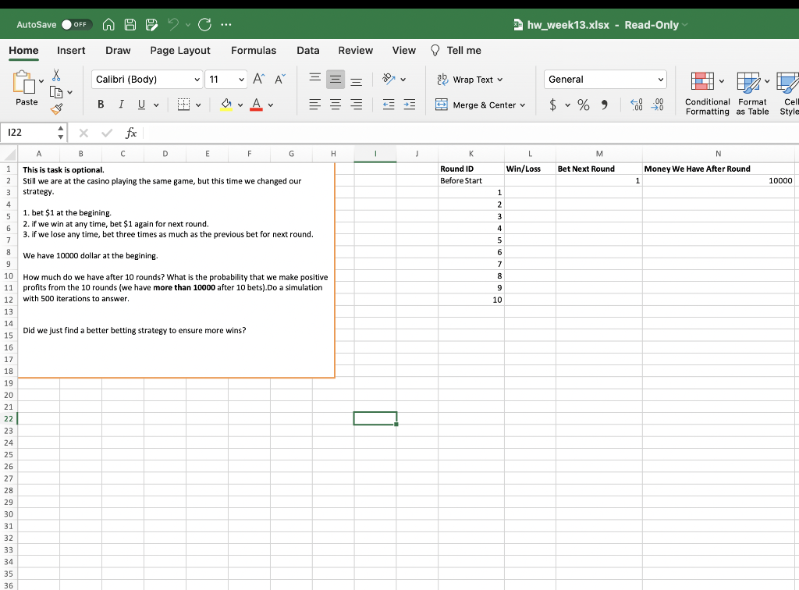799x590 pixels.
Task: Switch to the Formulas ribbon tab
Action: [x=254, y=51]
